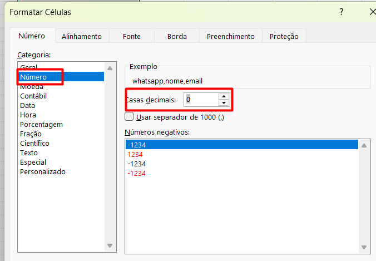This screenshot has height=261, width=376.
Task: Click the Casas decimais input field
Action: point(200,100)
